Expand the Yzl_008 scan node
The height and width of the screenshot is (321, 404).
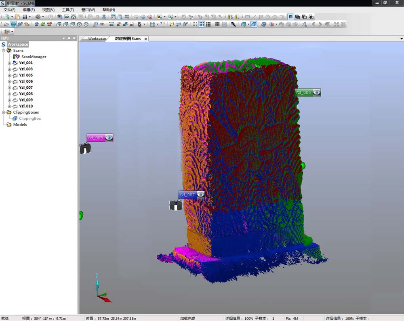click(x=10, y=94)
